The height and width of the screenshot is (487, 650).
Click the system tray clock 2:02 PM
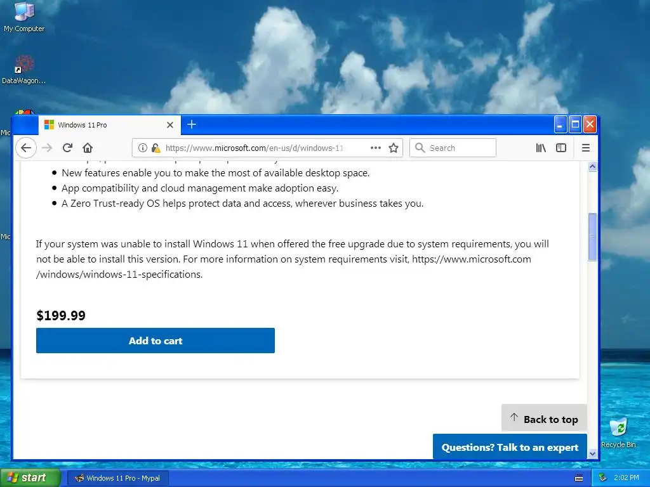[x=627, y=477]
